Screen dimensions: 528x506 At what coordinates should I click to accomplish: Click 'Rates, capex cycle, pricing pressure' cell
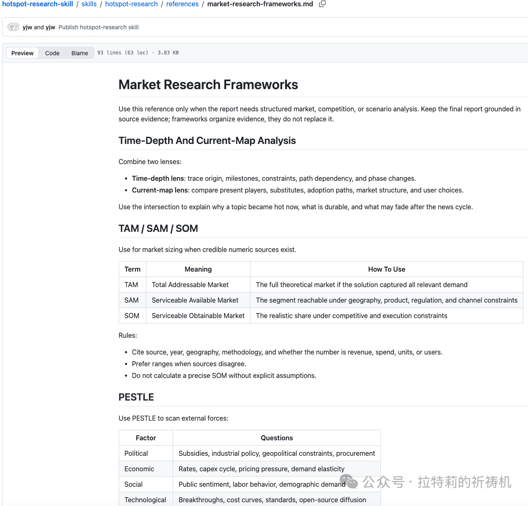tap(277, 469)
